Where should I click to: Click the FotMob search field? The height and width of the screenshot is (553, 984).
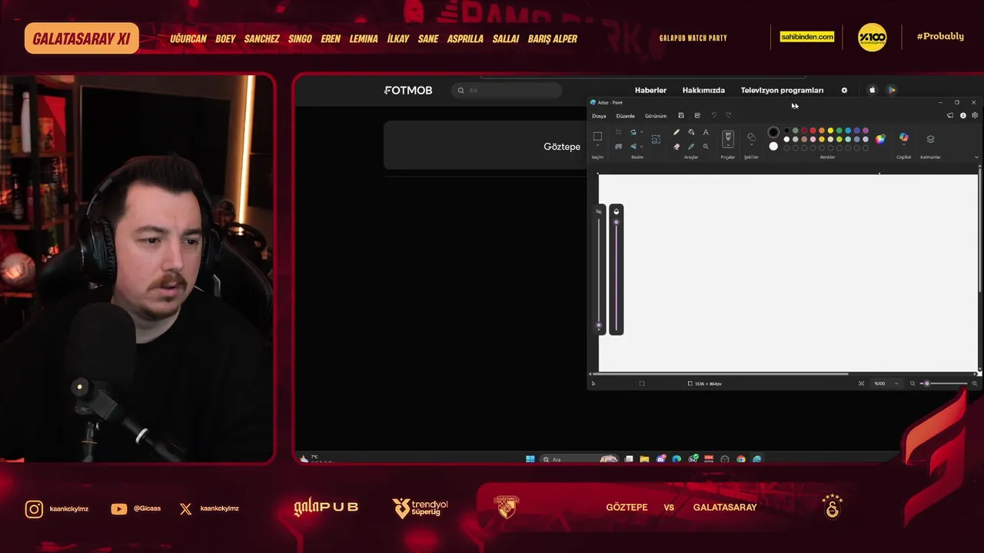coord(507,90)
